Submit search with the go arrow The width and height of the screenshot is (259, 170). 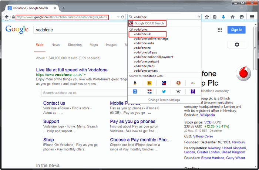(199, 17)
